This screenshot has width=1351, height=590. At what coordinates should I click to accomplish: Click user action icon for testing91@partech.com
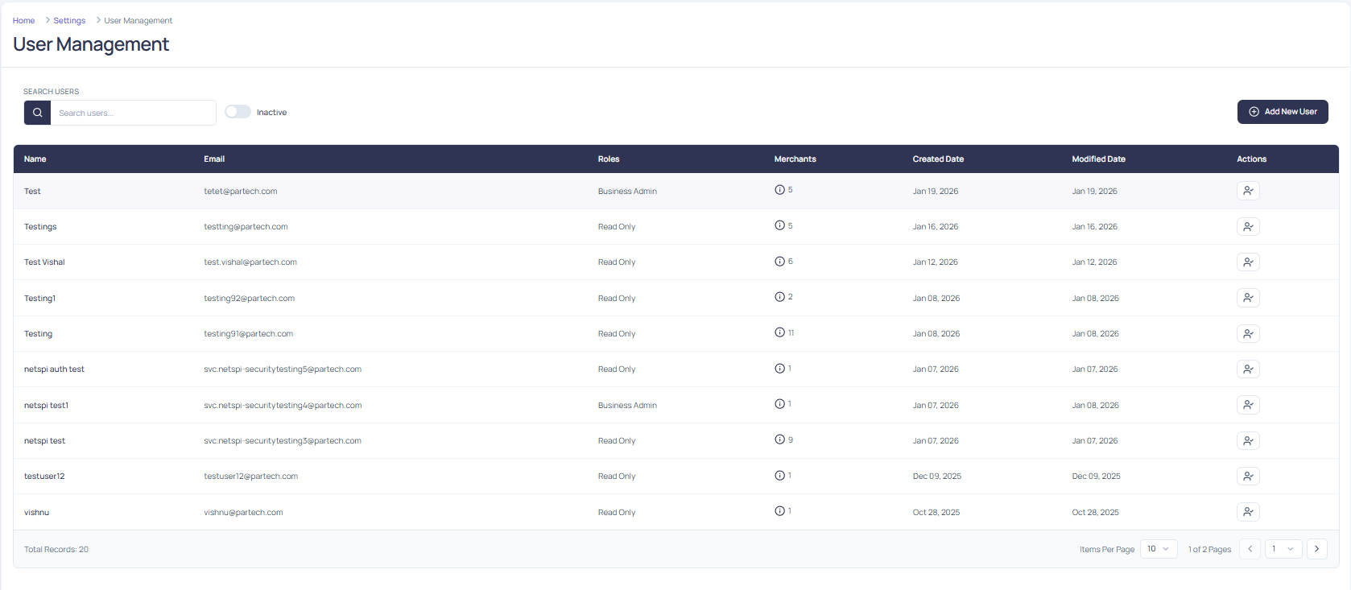[1248, 334]
